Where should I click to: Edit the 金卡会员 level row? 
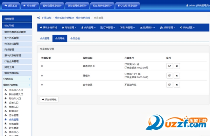pos(169,85)
